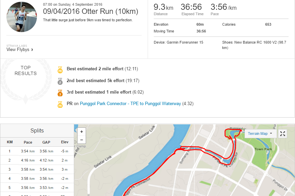Select split row for kilometer 3
The width and height of the screenshot is (295, 196).
click(x=37, y=169)
